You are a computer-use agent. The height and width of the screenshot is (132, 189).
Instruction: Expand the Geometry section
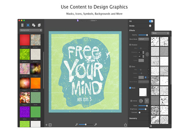pos(133,118)
